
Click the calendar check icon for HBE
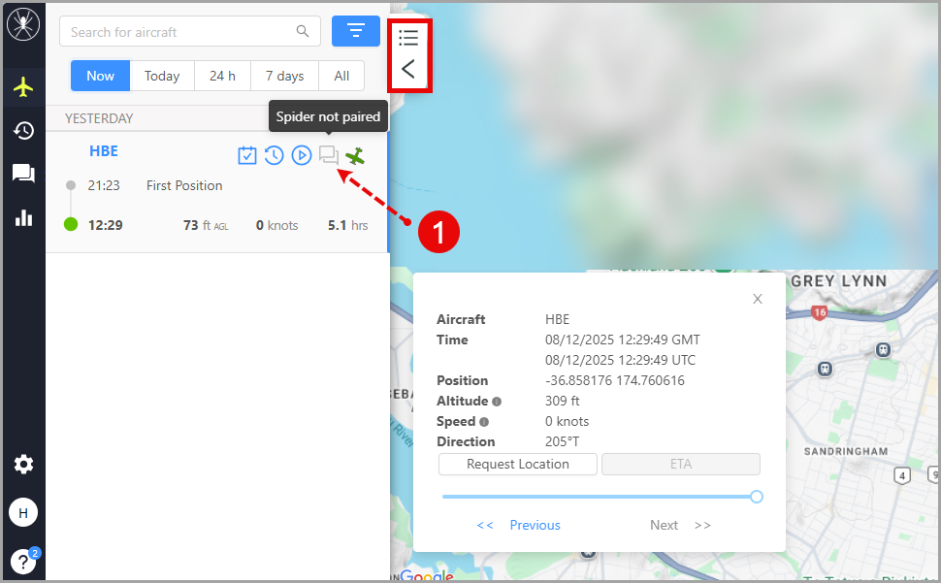(x=247, y=155)
